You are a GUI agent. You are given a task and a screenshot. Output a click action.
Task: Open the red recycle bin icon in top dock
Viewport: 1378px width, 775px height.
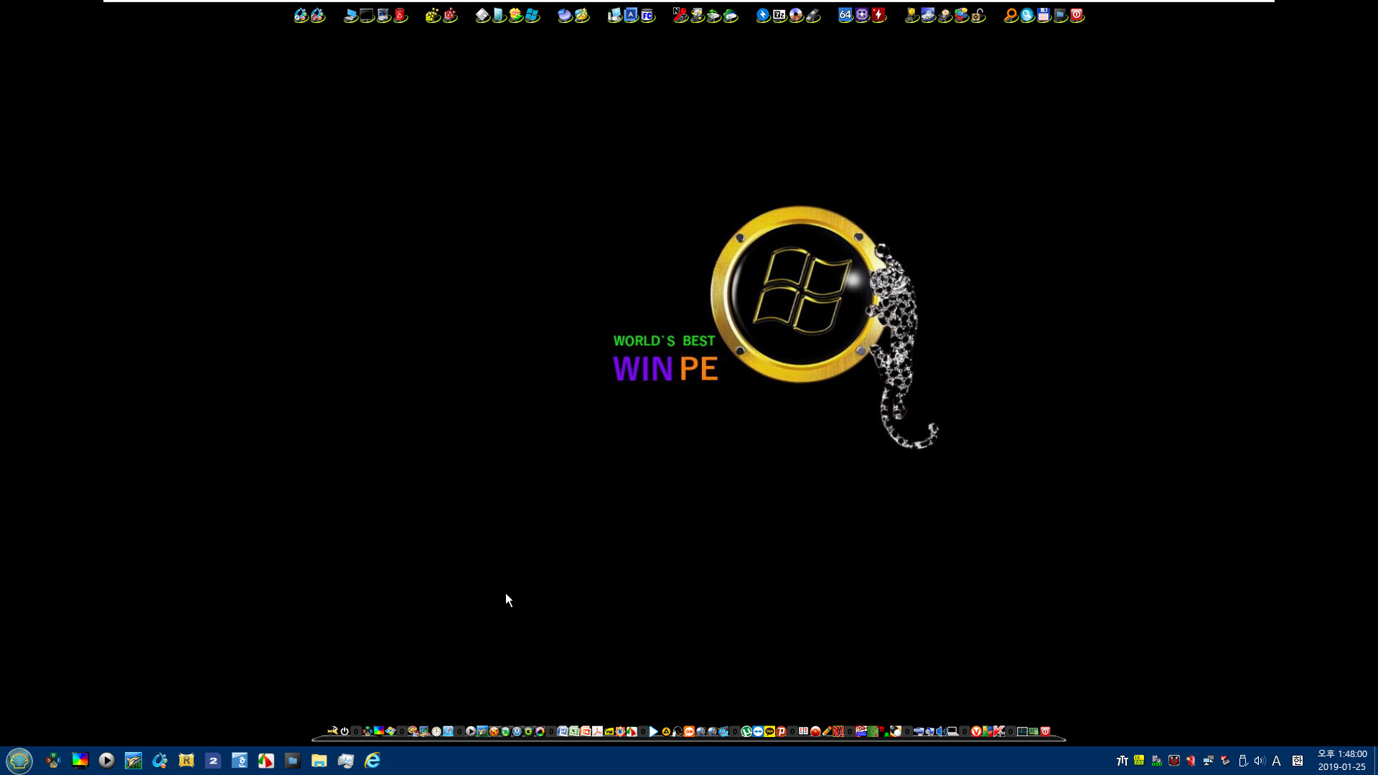[x=400, y=15]
